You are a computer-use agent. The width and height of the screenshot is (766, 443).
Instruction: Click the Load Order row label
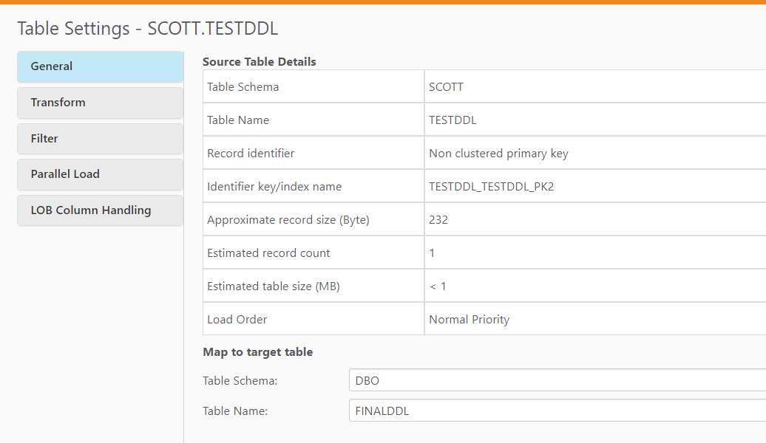point(237,320)
